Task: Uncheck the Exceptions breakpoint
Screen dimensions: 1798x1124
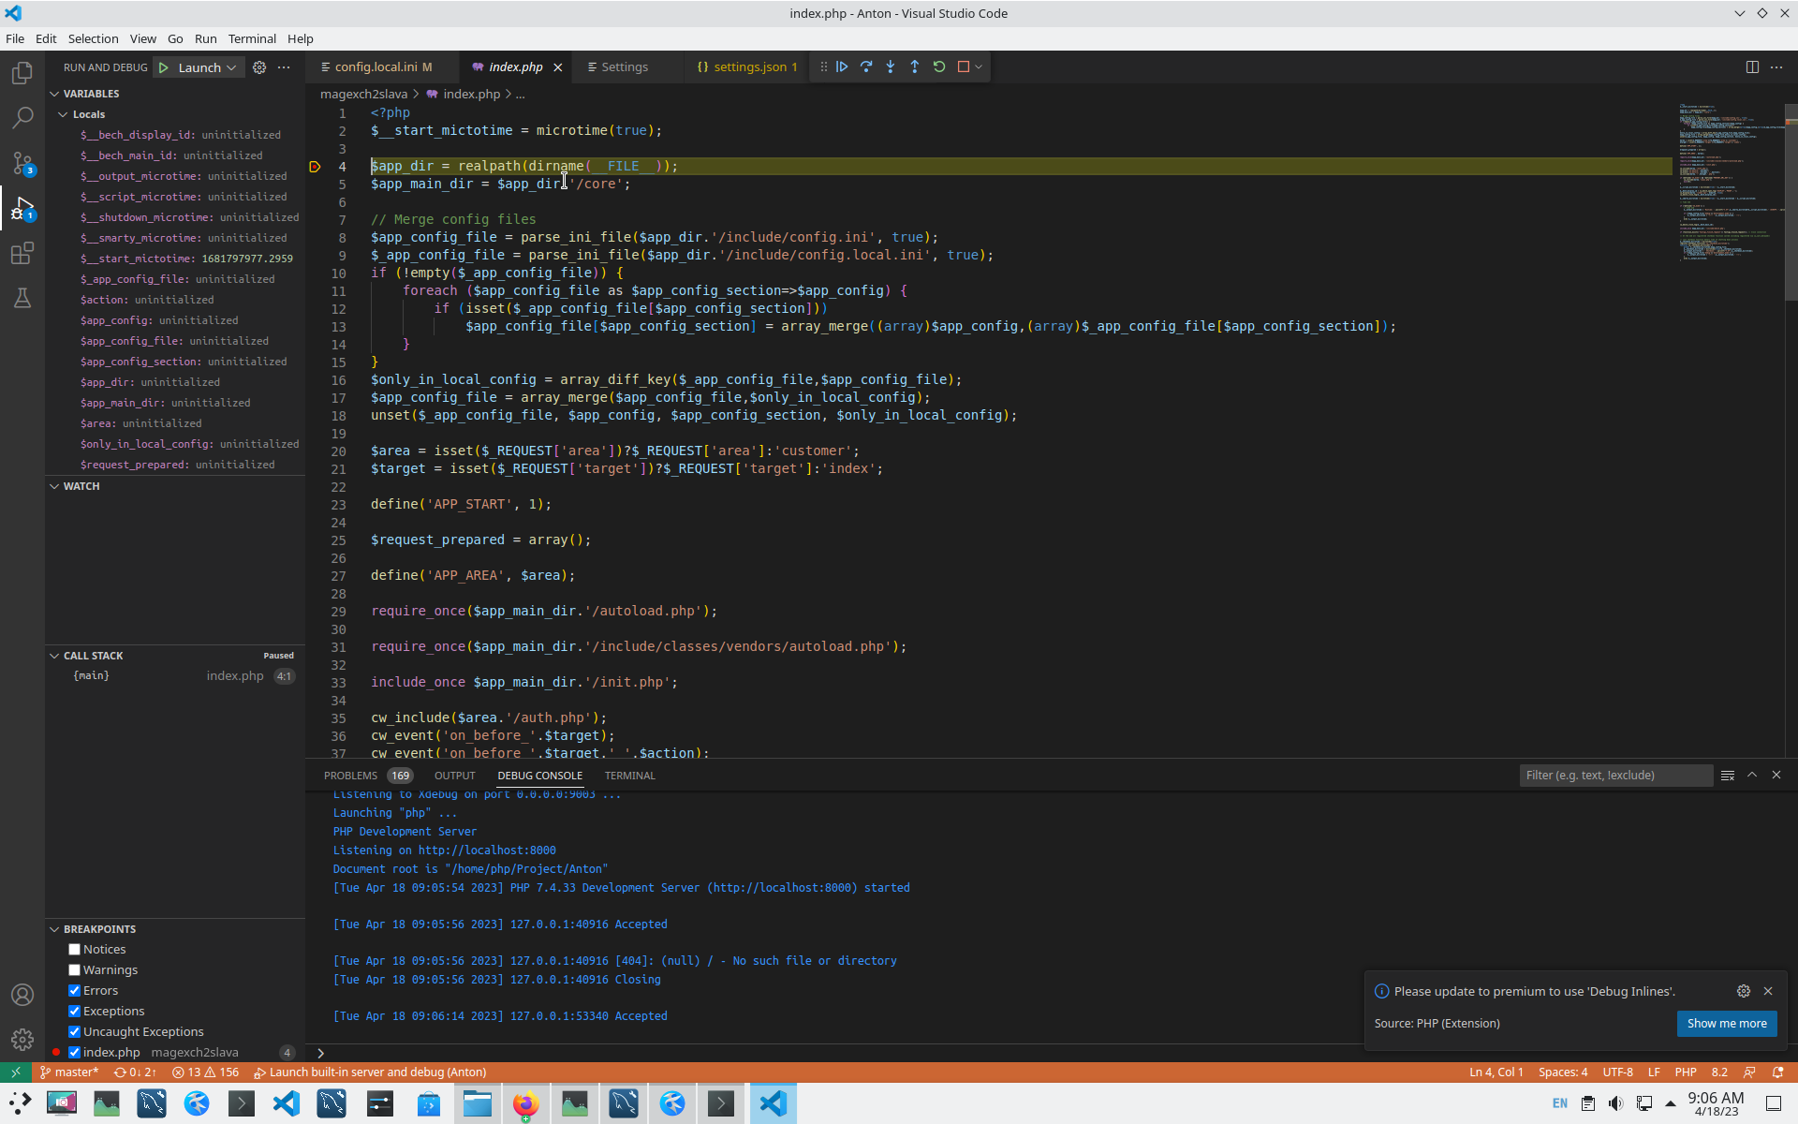Action: [x=75, y=1011]
